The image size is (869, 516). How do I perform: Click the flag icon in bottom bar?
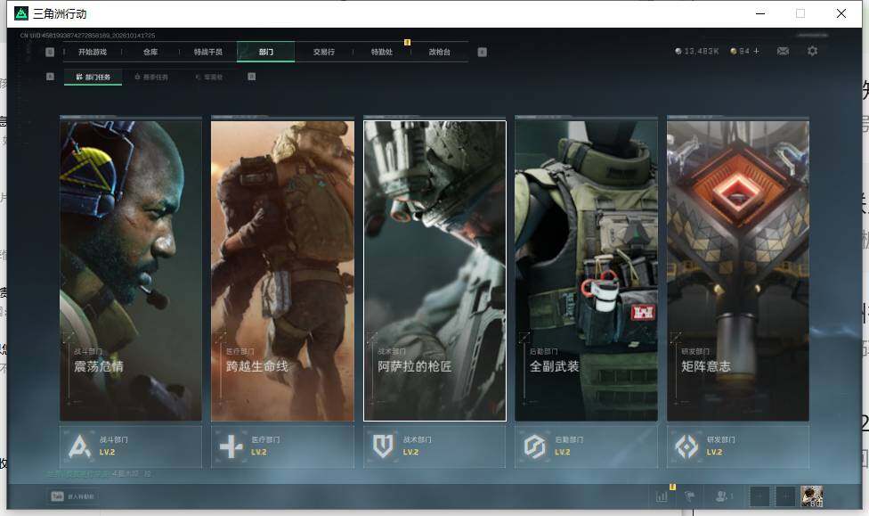pos(690,496)
